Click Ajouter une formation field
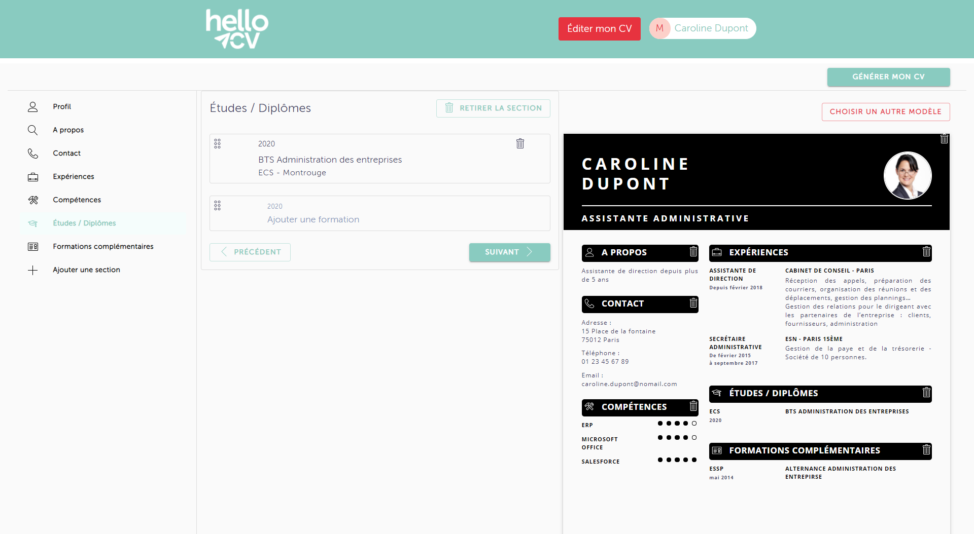This screenshot has height=534, width=974. pyautogui.click(x=380, y=213)
